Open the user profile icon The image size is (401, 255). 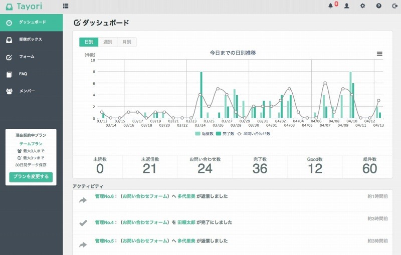[346, 6]
